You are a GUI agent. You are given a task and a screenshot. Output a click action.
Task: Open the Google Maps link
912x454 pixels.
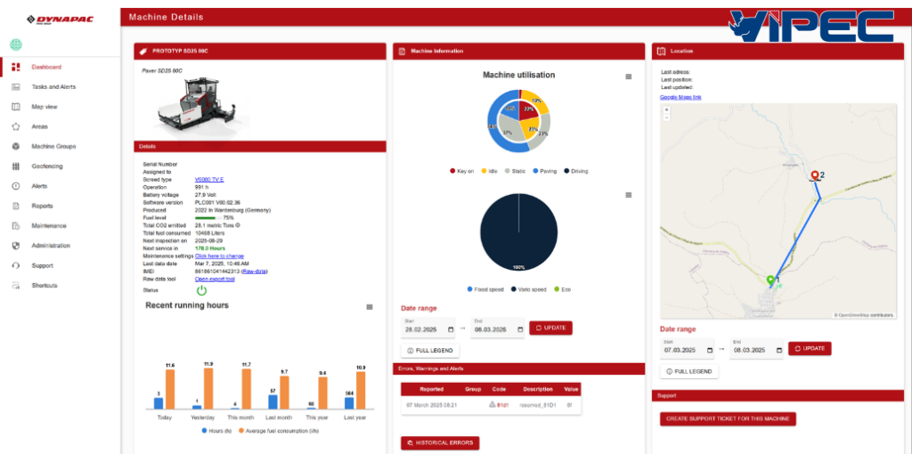(680, 97)
